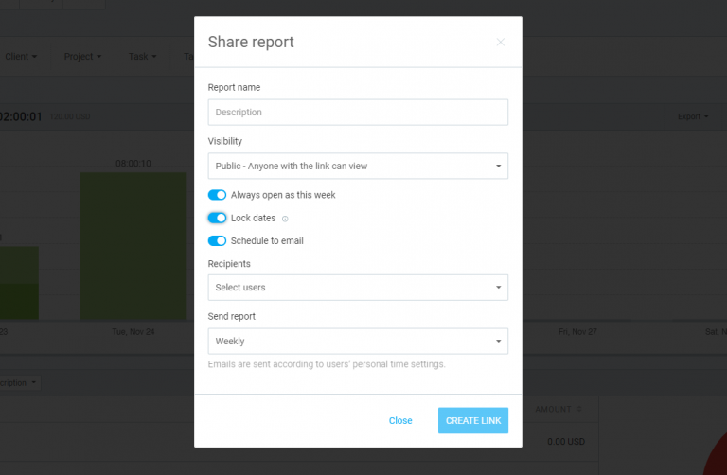Open the Export dropdown
Image resolution: width=727 pixels, height=475 pixels.
tap(692, 116)
